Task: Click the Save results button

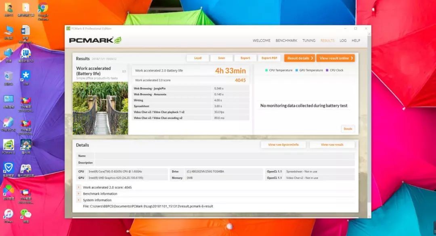Action: pos(221,58)
